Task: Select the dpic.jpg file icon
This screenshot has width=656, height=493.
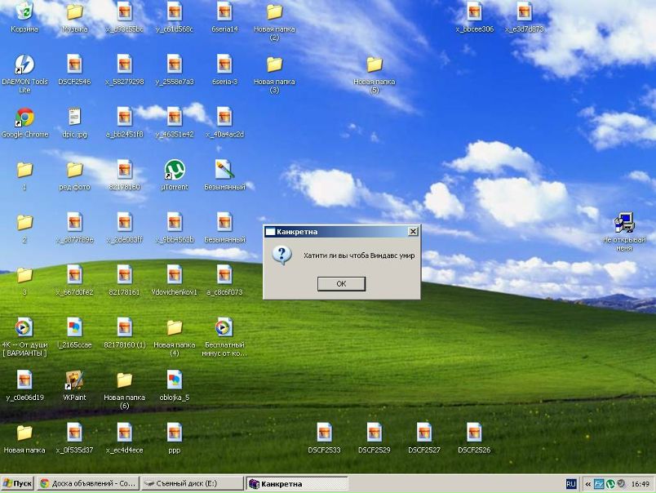Action: [74, 118]
